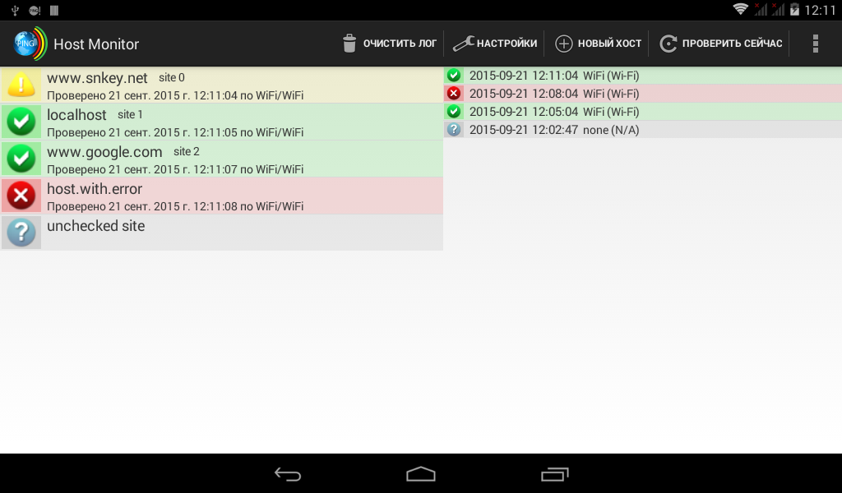
Task: Click the 12:11:05 checked status line
Action: pyautogui.click(x=175, y=132)
